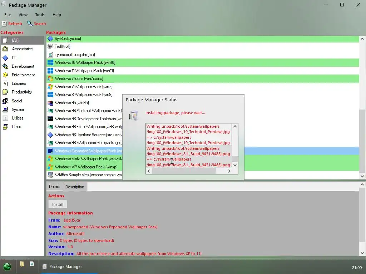This screenshot has width=366, height=274.
Task: Open the folder icon in the taskbar
Action: tap(22, 264)
